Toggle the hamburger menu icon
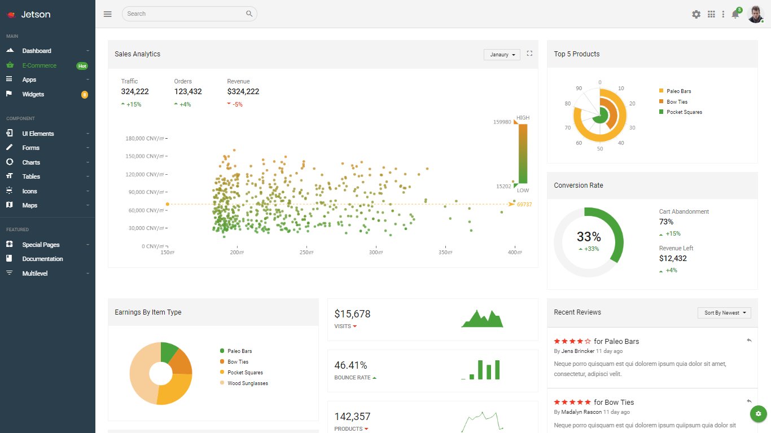 (x=108, y=14)
